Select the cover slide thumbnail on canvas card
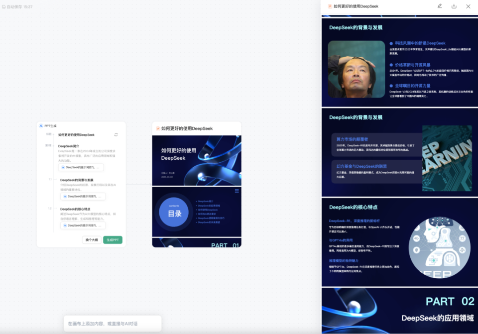 click(x=197, y=161)
